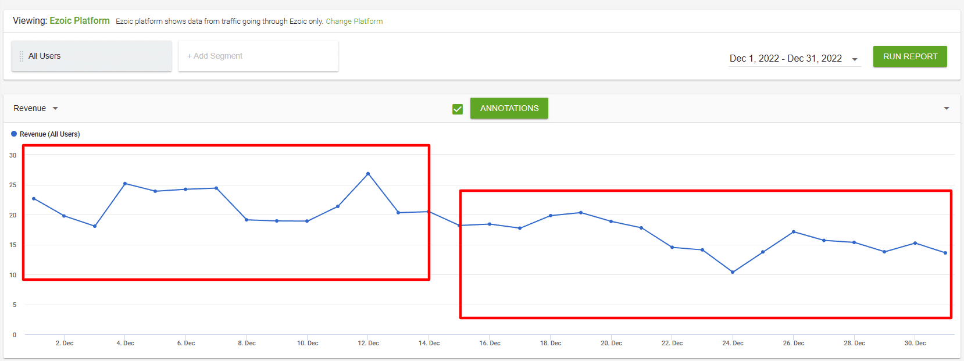Click the 1 Dec first data point
Viewport: 964px width, 361px height.
[34, 199]
